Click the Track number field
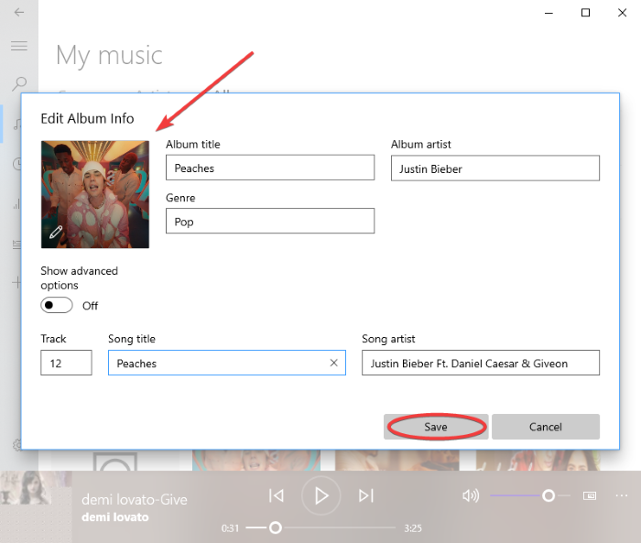This screenshot has height=543, width=641. click(x=66, y=364)
